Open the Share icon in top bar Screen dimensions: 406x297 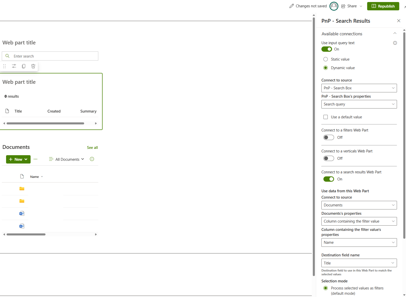point(343,6)
